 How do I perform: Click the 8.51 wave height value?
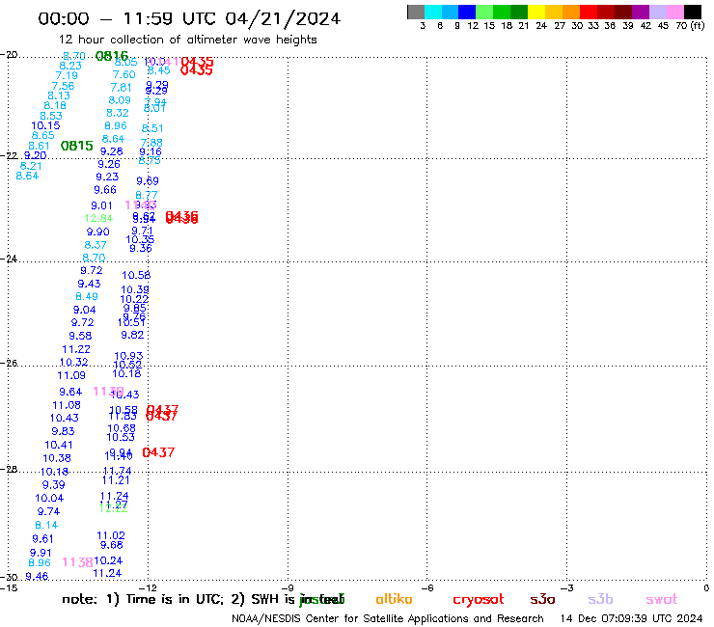pyautogui.click(x=152, y=128)
